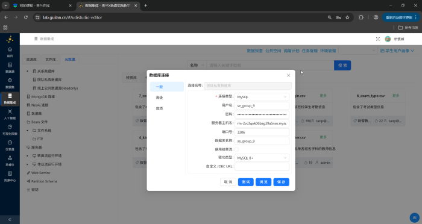Switch to 文件库 tab
Image resolution: width=422 pixels, height=224 pixels.
[x=50, y=59]
